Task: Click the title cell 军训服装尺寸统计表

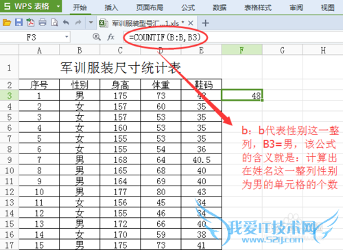Action: pos(120,68)
